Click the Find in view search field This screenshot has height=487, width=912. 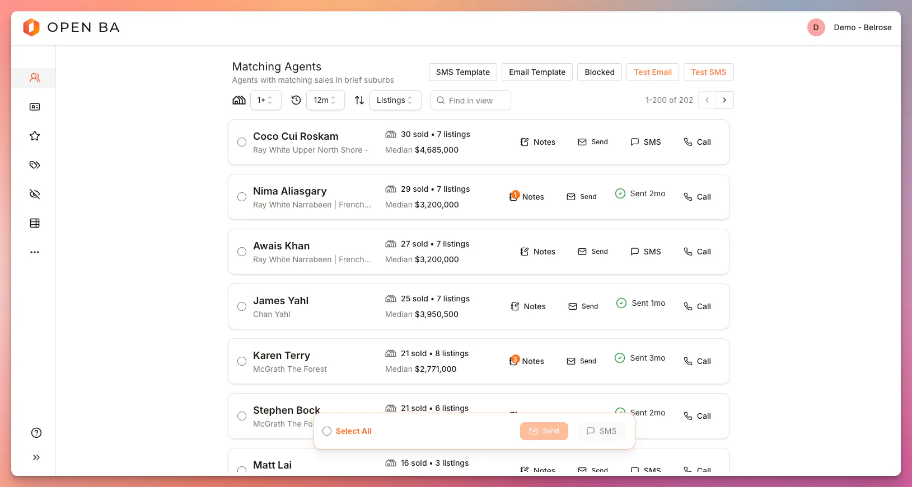coord(471,100)
